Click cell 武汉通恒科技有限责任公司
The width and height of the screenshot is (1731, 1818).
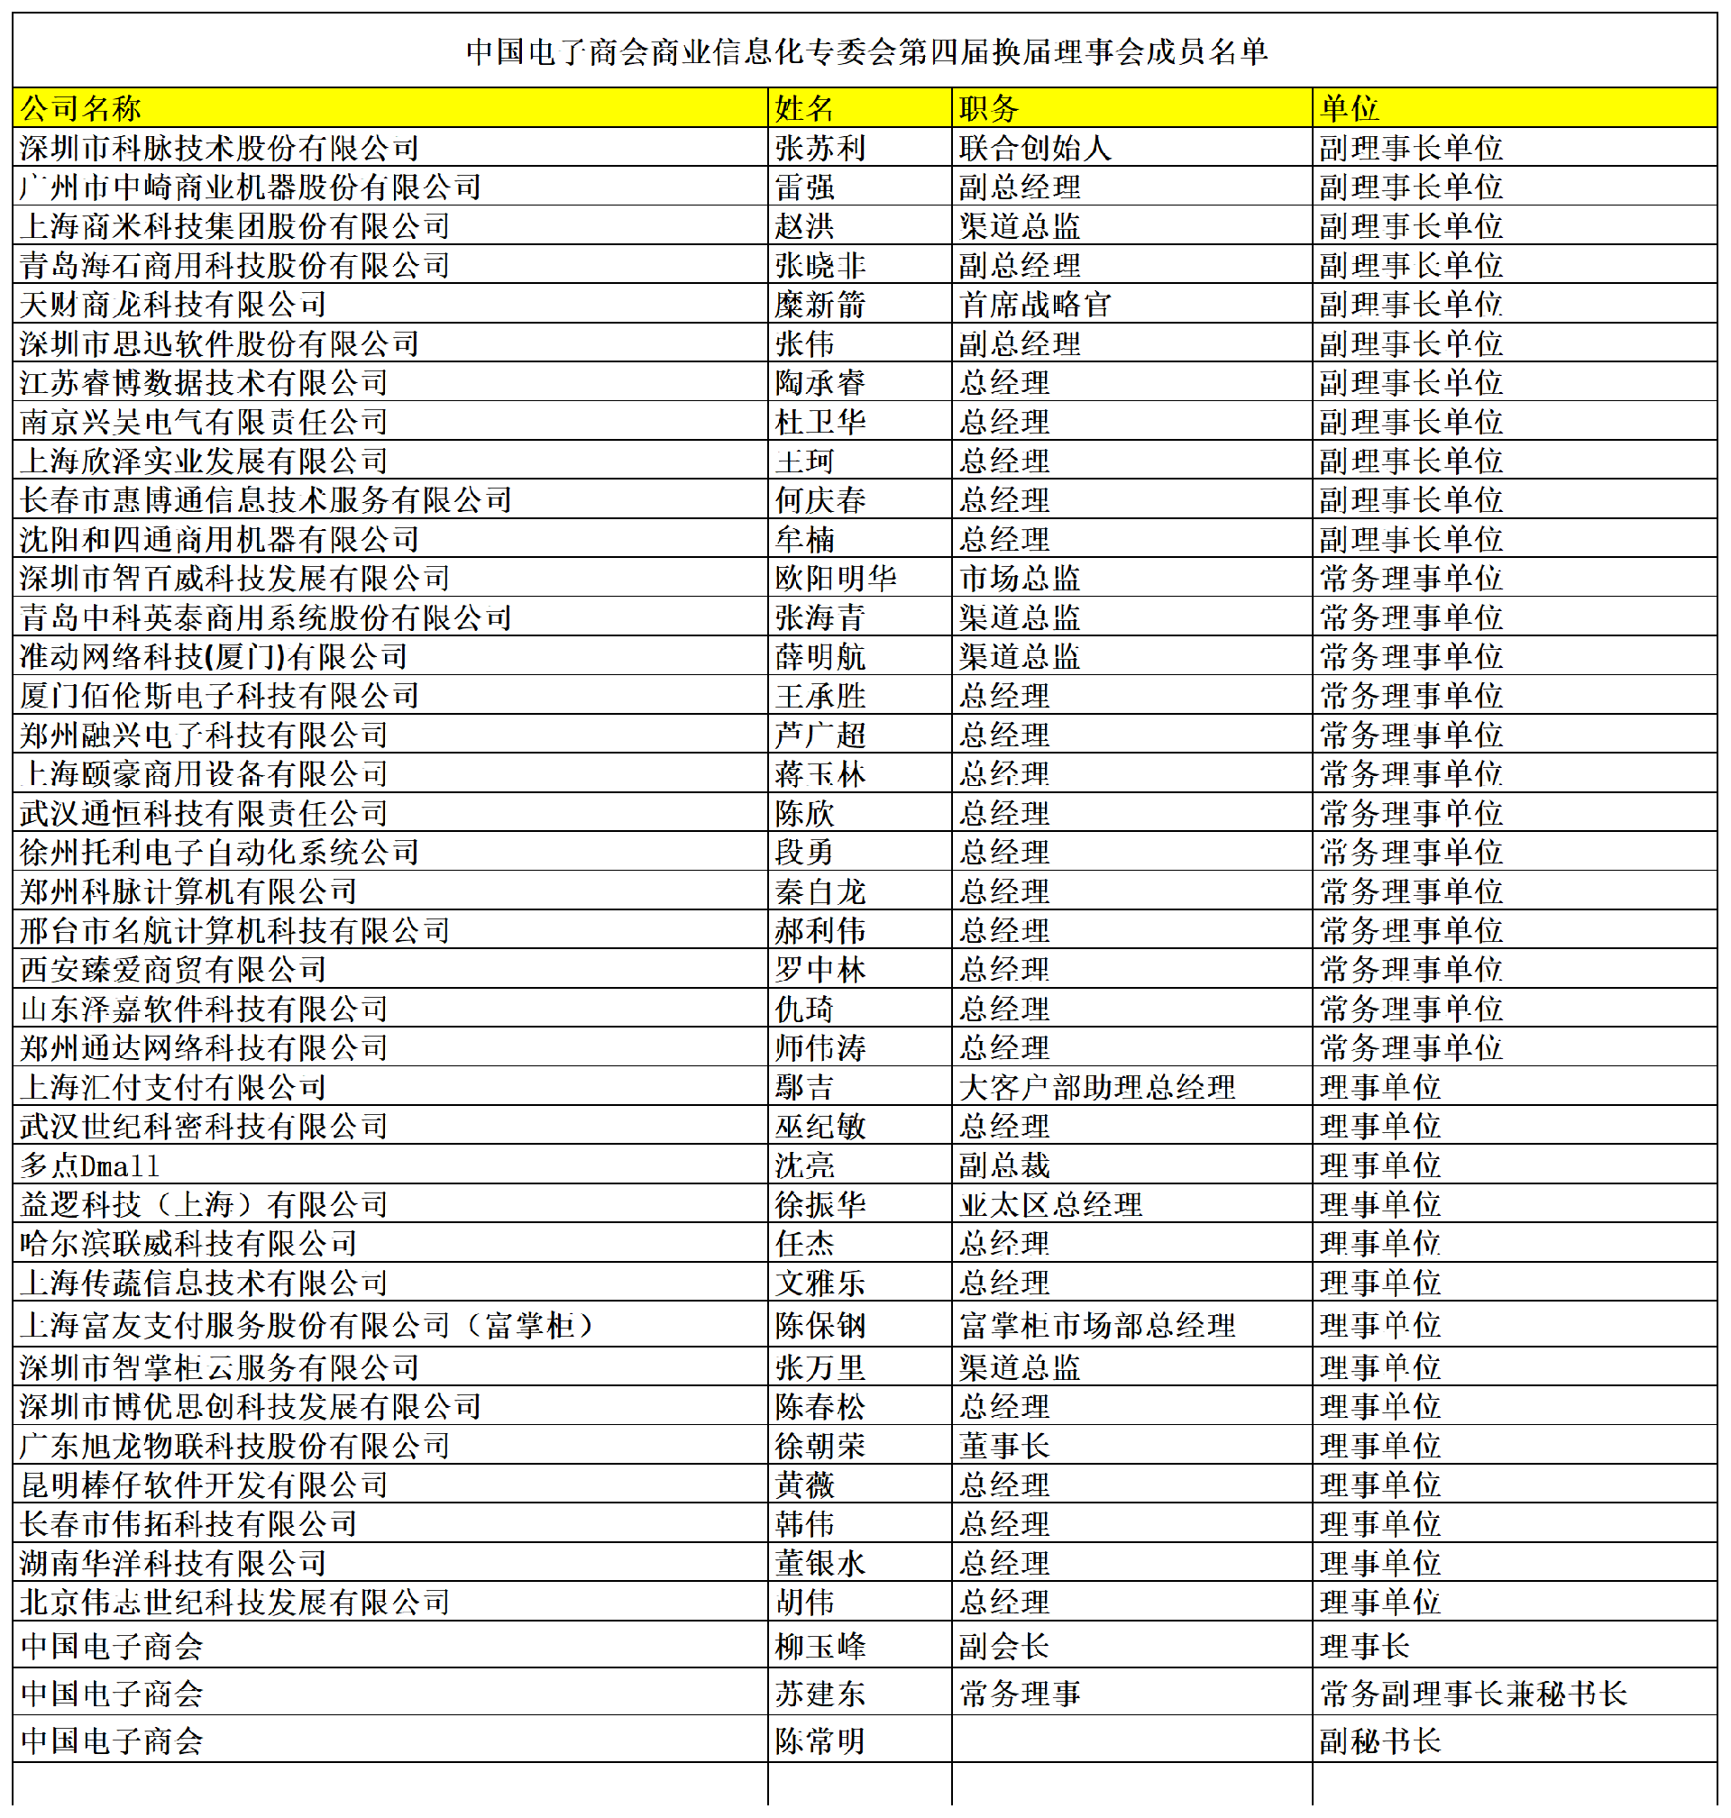tap(390, 814)
